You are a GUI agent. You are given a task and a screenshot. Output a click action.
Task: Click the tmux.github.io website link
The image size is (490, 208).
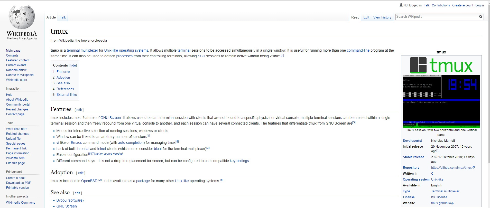(442, 203)
